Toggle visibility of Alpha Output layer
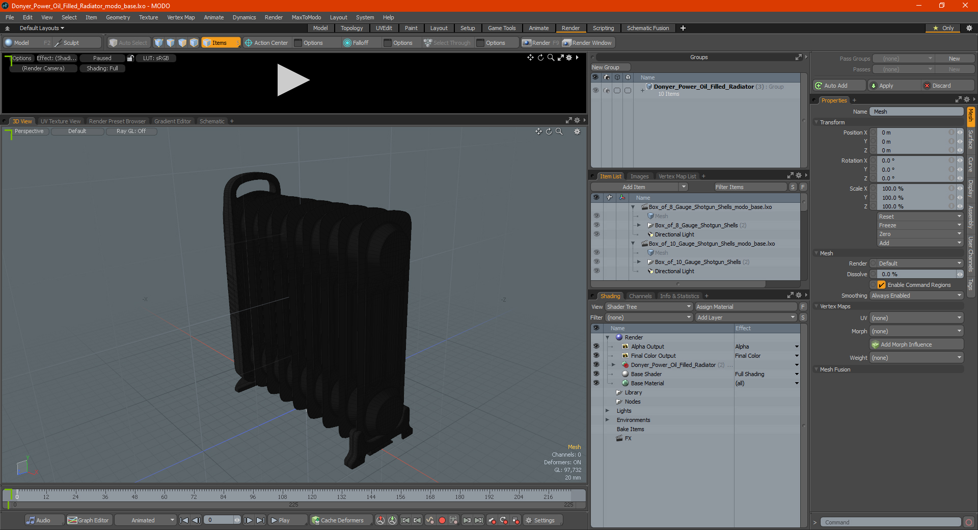The image size is (978, 530). (x=596, y=347)
